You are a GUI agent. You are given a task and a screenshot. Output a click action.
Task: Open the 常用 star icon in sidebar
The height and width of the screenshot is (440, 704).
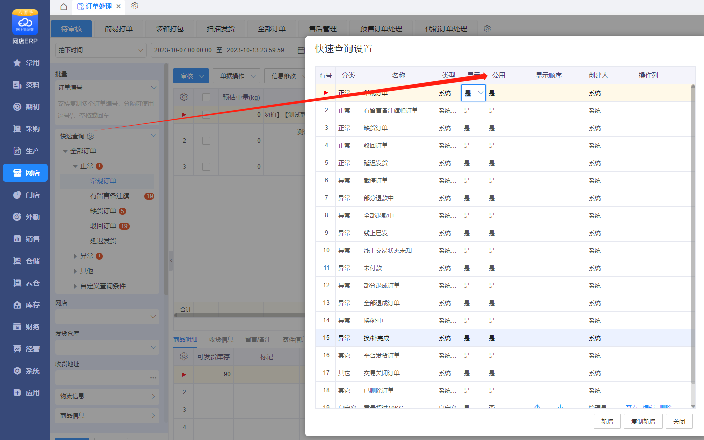[17, 63]
